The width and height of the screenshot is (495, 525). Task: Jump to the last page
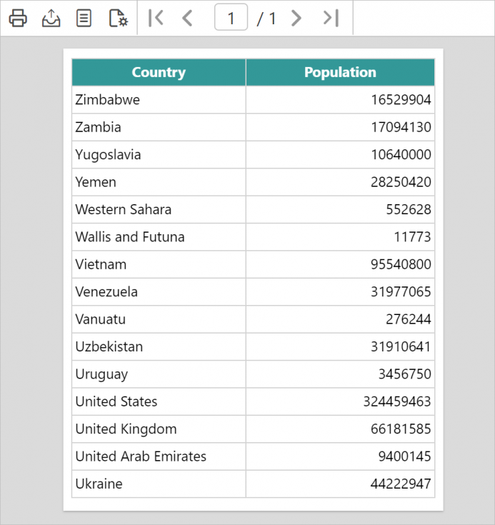pos(331,18)
